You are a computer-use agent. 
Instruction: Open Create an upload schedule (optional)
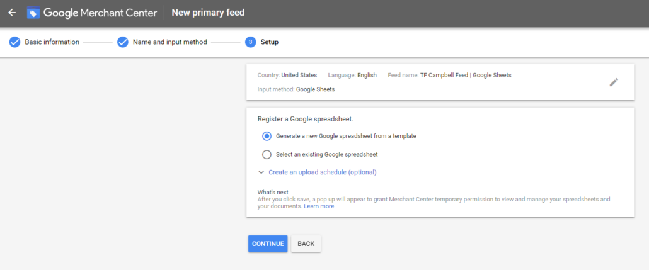323,172
